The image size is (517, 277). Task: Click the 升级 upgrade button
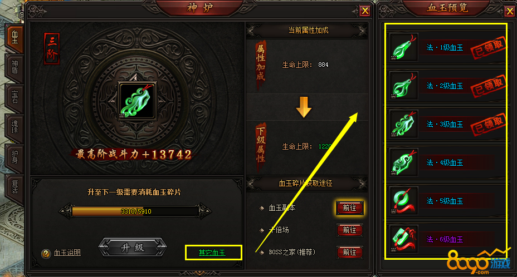pos(133,248)
